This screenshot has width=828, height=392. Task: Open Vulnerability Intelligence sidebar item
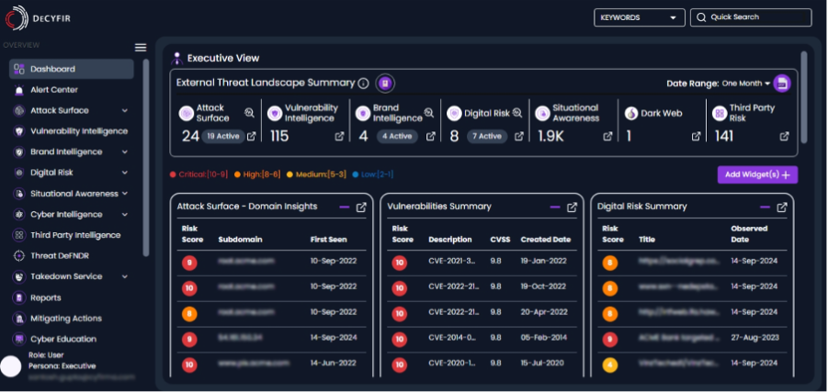coord(79,131)
